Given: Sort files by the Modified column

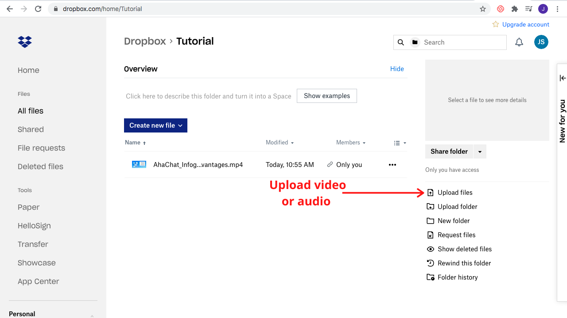Looking at the screenshot, I should [x=280, y=143].
